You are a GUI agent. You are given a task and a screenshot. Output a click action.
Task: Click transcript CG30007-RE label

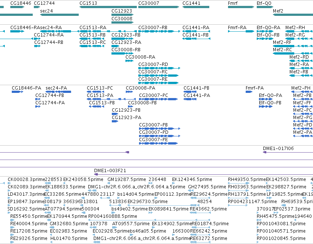click(153, 79)
